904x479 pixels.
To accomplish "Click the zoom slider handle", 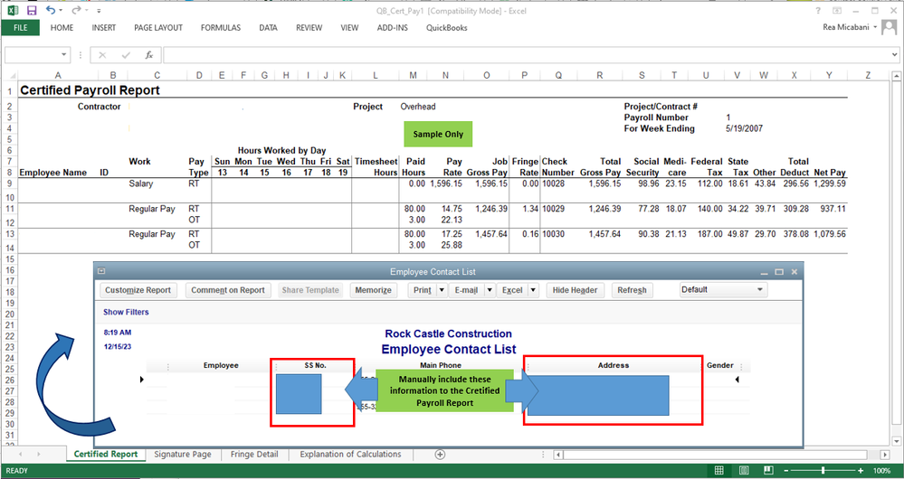I will tap(823, 470).
